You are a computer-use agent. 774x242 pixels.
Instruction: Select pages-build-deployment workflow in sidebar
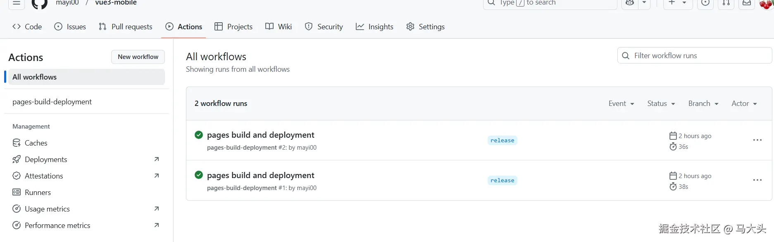[x=52, y=102]
